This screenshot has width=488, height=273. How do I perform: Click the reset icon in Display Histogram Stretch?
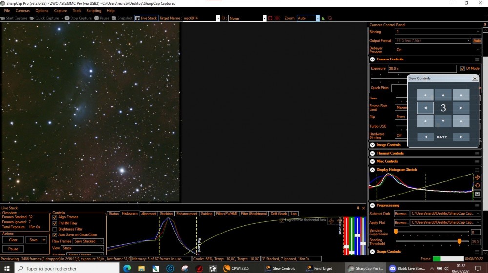[477, 185]
